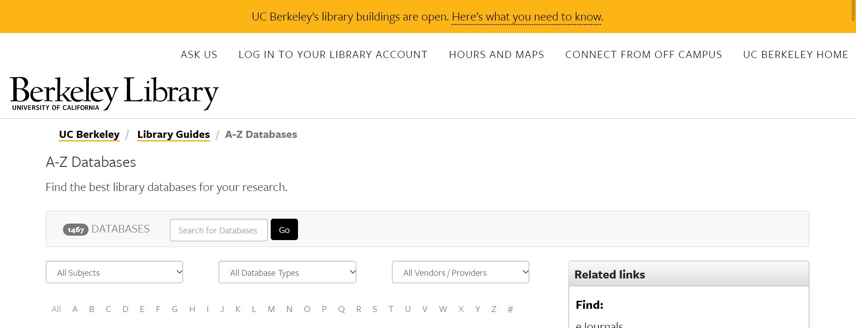Filter databases by letter K
856x328 pixels.
pos(238,309)
